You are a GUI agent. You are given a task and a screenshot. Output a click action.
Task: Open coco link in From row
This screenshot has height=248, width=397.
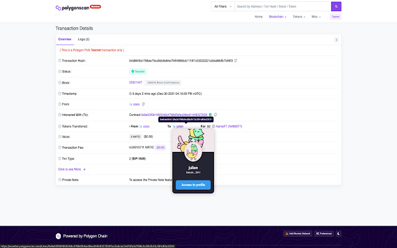136,104
